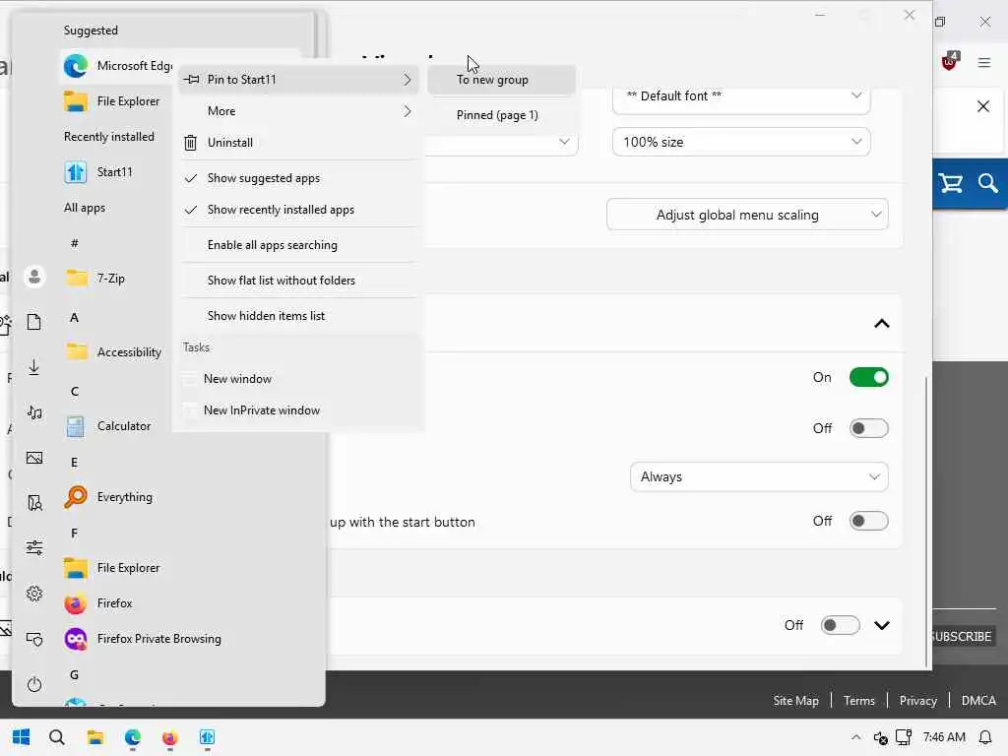Click the settings window vertical scrollbar
Screen dimensions: 1008x756
point(926,521)
